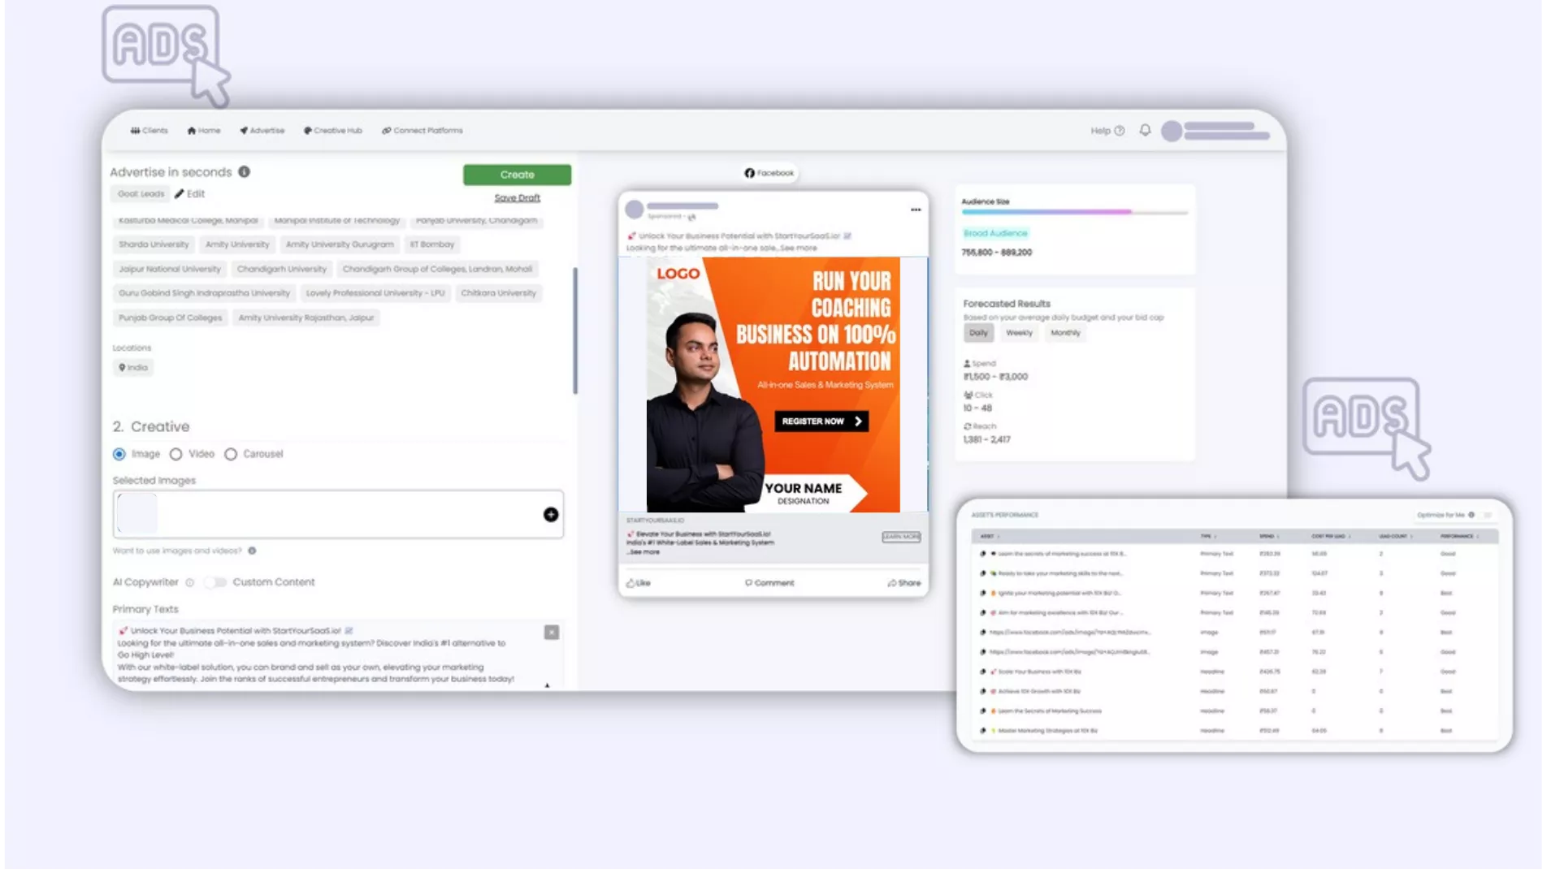Save the campaign as a draft

[517, 197]
